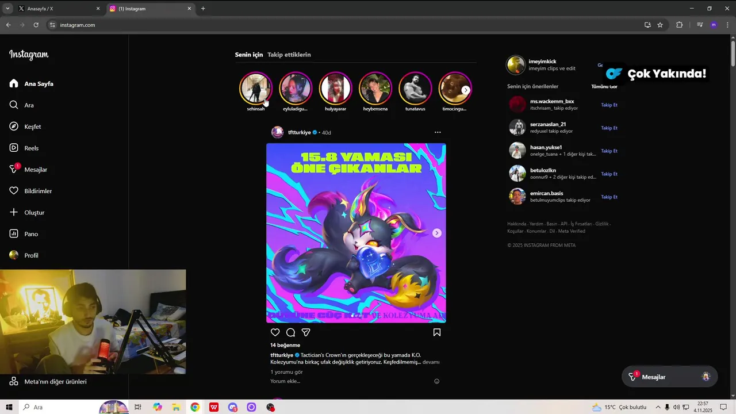Open '1 yorumu gör' comments link
The width and height of the screenshot is (736, 414).
click(286, 372)
